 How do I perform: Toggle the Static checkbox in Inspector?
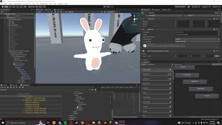[214, 13]
